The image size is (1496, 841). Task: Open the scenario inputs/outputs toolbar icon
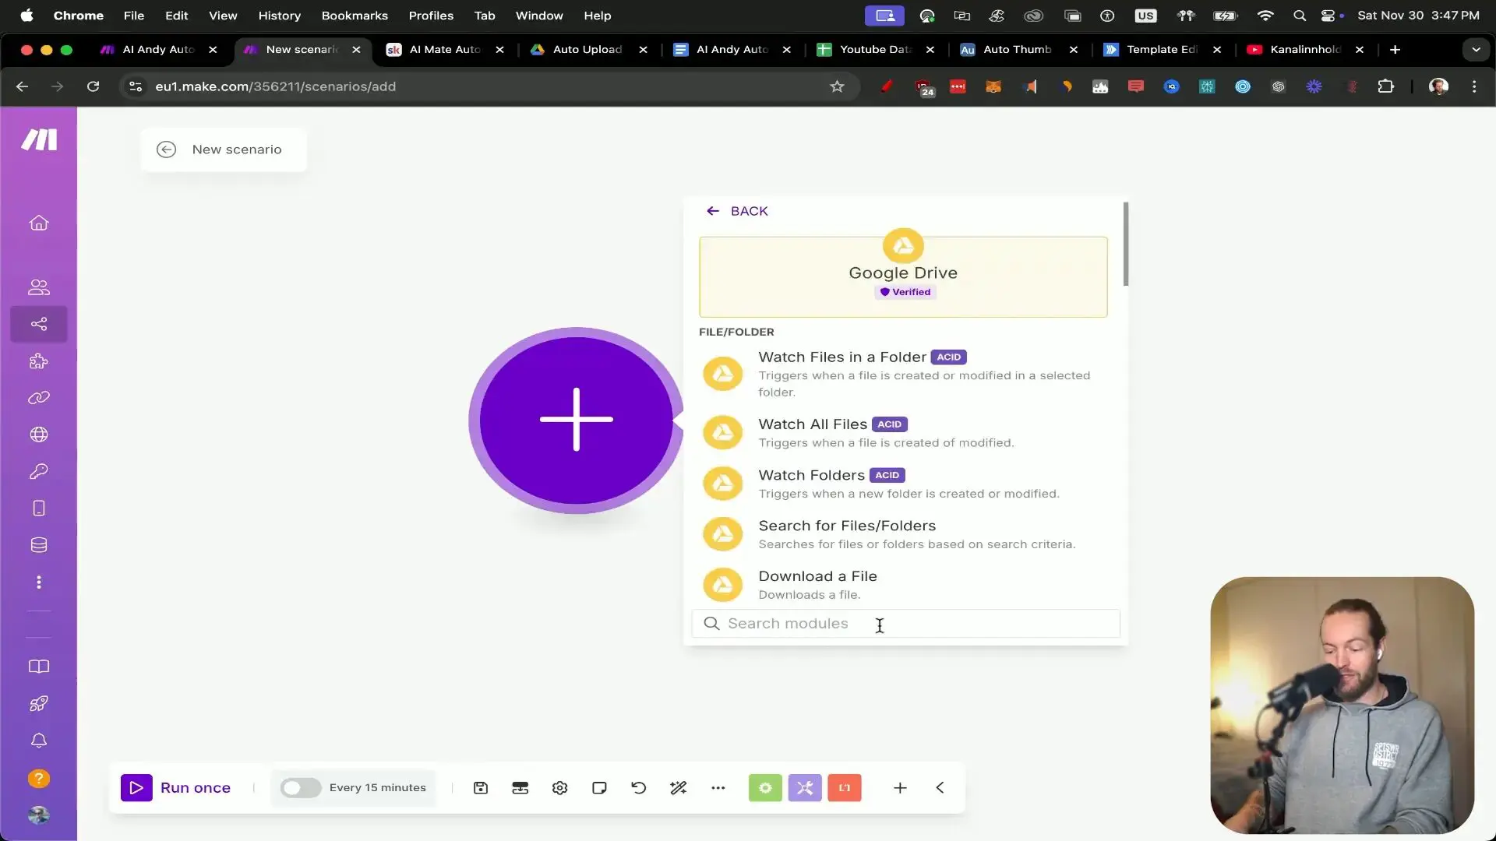point(520,788)
